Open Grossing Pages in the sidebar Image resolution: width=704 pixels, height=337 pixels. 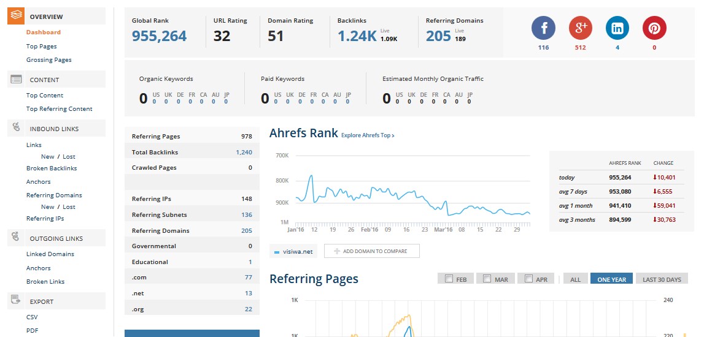click(x=49, y=59)
